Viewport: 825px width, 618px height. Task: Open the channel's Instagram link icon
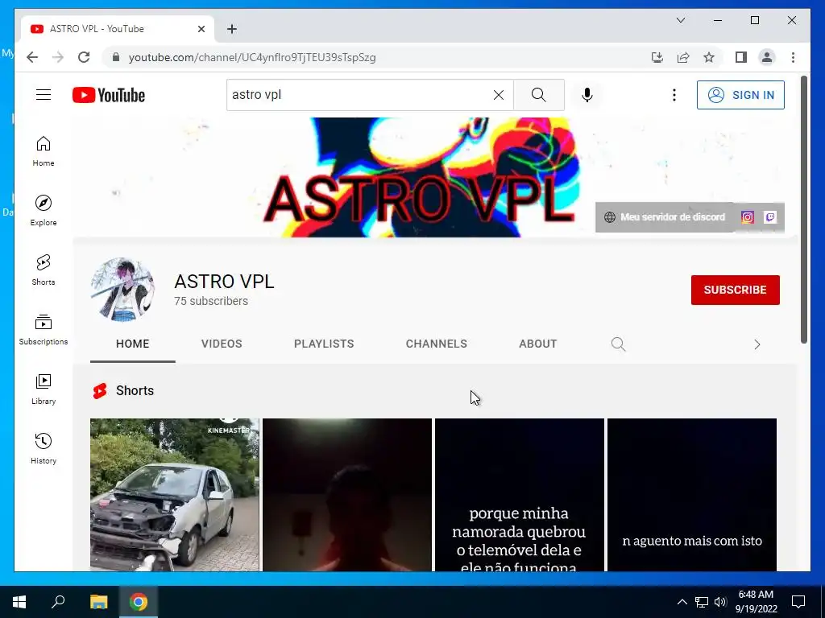click(x=748, y=217)
